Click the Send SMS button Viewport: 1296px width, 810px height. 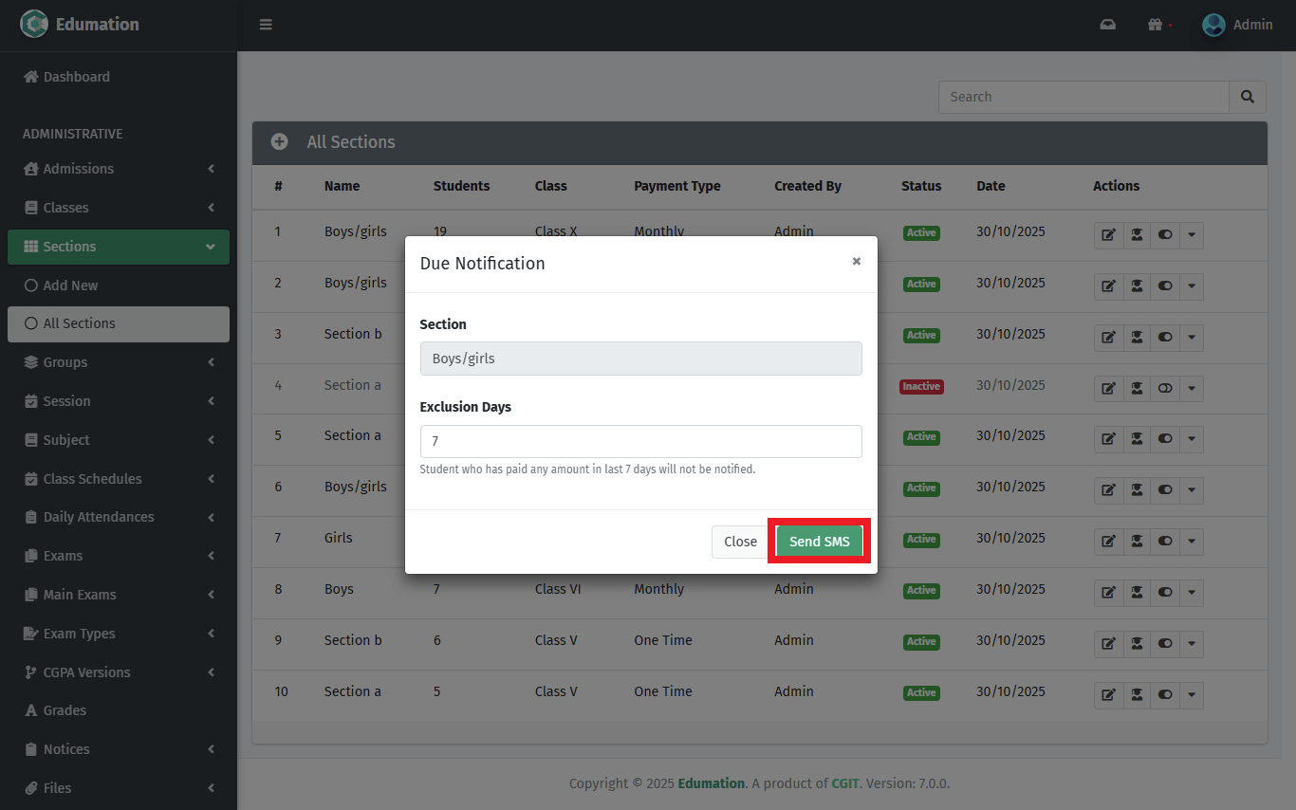pos(820,542)
